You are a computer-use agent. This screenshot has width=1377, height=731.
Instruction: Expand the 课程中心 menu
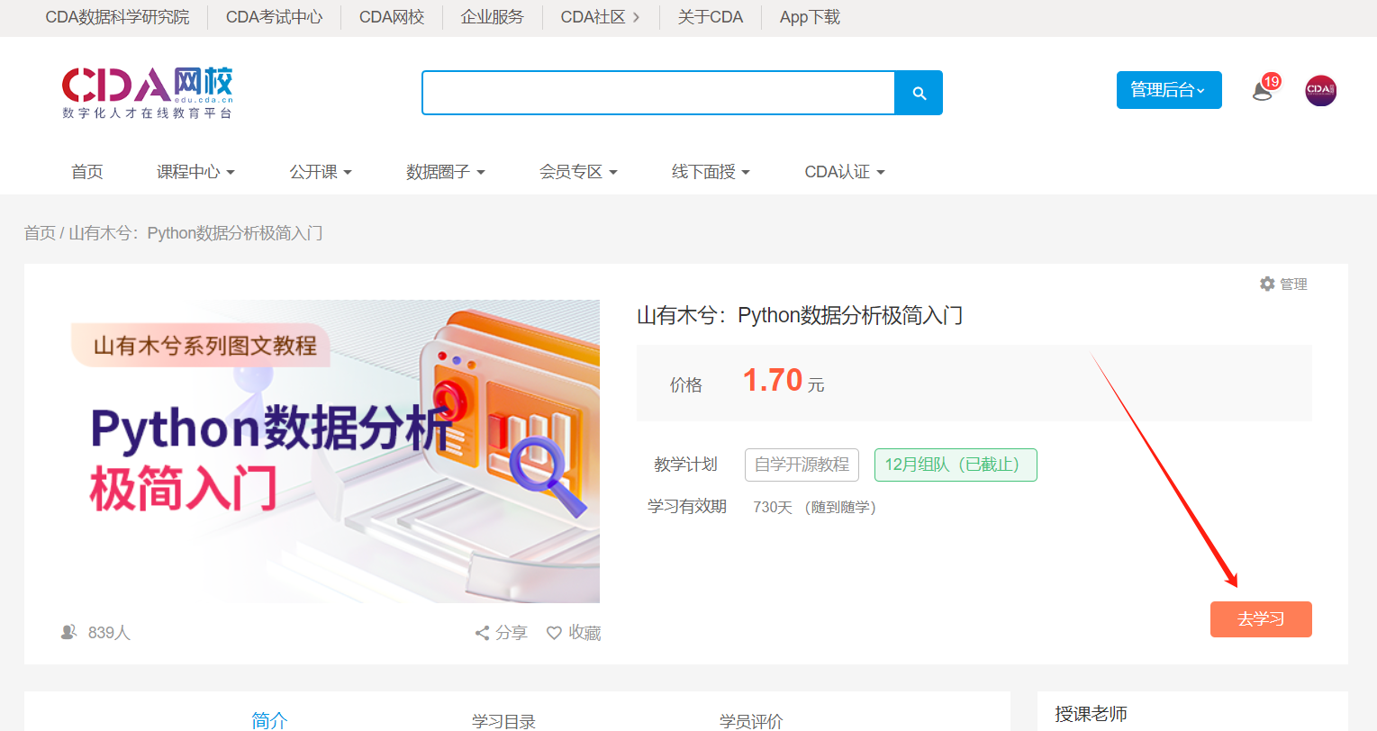pyautogui.click(x=195, y=172)
